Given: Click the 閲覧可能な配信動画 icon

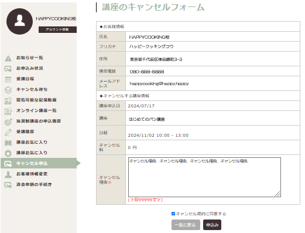Looking at the screenshot, I should 8,100.
